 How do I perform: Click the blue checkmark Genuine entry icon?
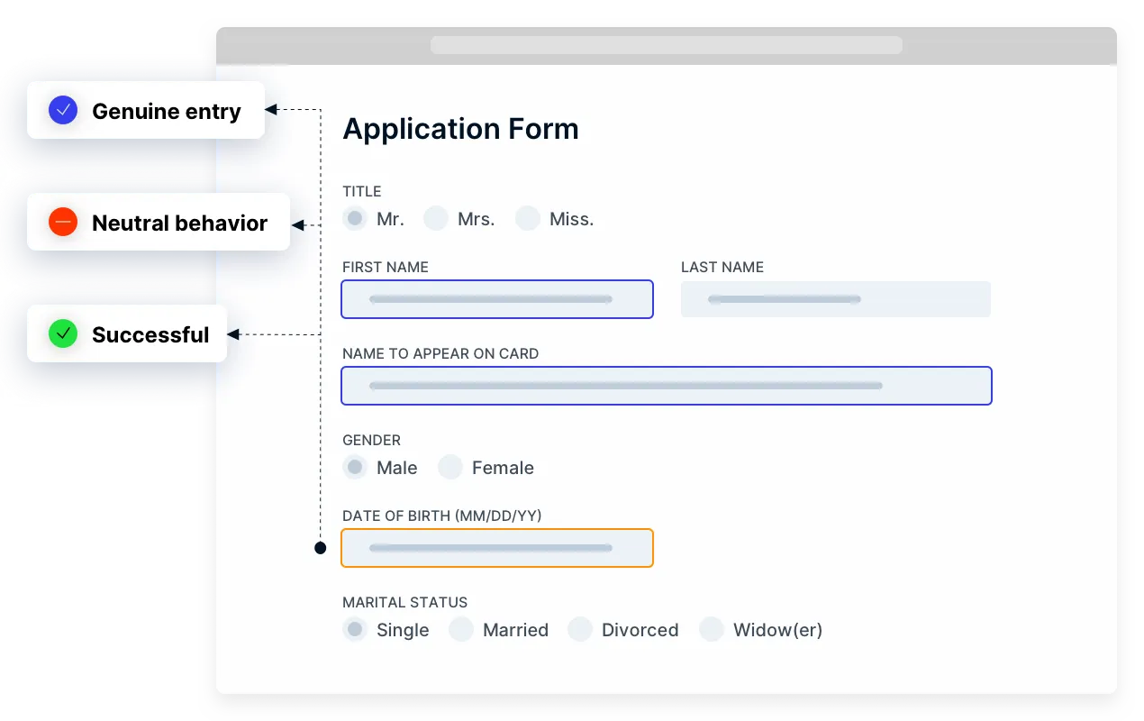[x=63, y=111]
